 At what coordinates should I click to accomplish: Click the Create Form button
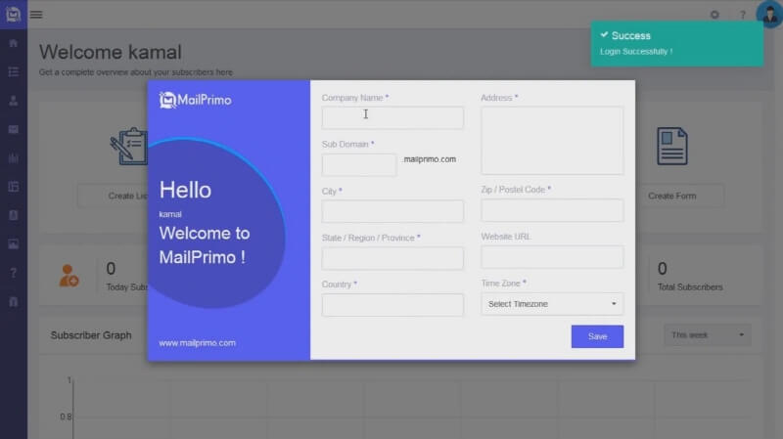[680, 197]
